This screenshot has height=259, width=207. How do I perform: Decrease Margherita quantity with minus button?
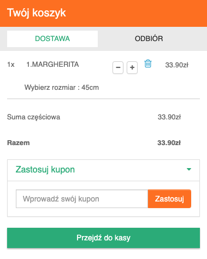point(118,67)
